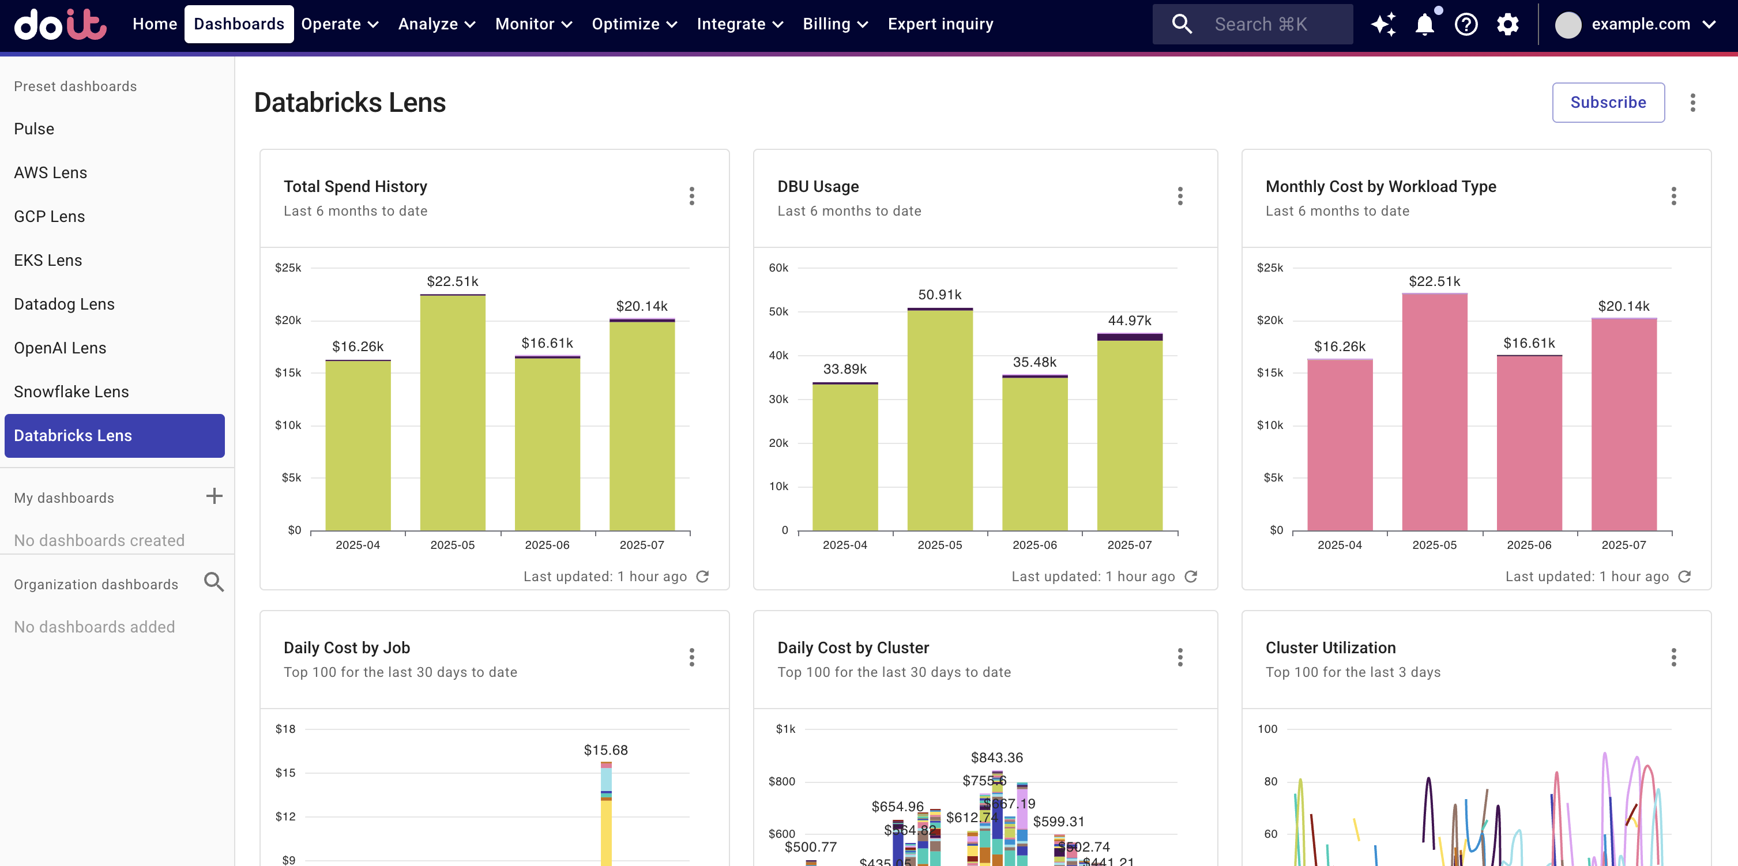Open notifications bell
Viewport: 1738px width, 866px height.
tap(1425, 24)
